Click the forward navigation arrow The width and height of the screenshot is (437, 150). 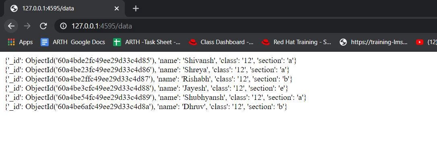27,26
